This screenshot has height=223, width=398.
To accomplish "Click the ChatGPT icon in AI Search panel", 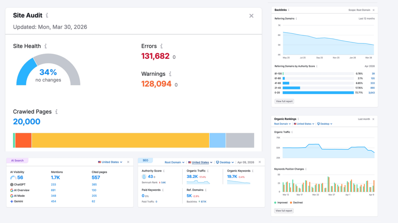I will [12, 184].
